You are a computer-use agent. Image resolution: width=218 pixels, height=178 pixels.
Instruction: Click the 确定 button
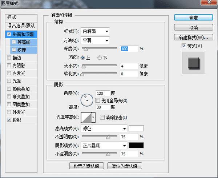(x=194, y=17)
